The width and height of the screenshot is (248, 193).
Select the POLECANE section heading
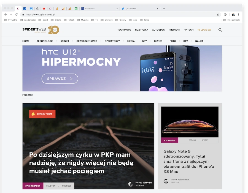[x=28, y=95]
